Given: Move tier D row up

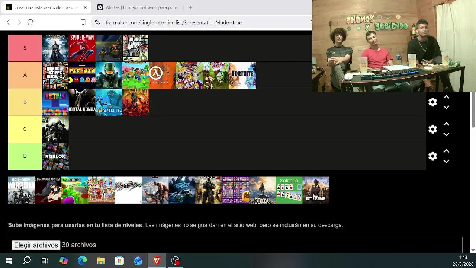Looking at the screenshot, I should [446, 151].
